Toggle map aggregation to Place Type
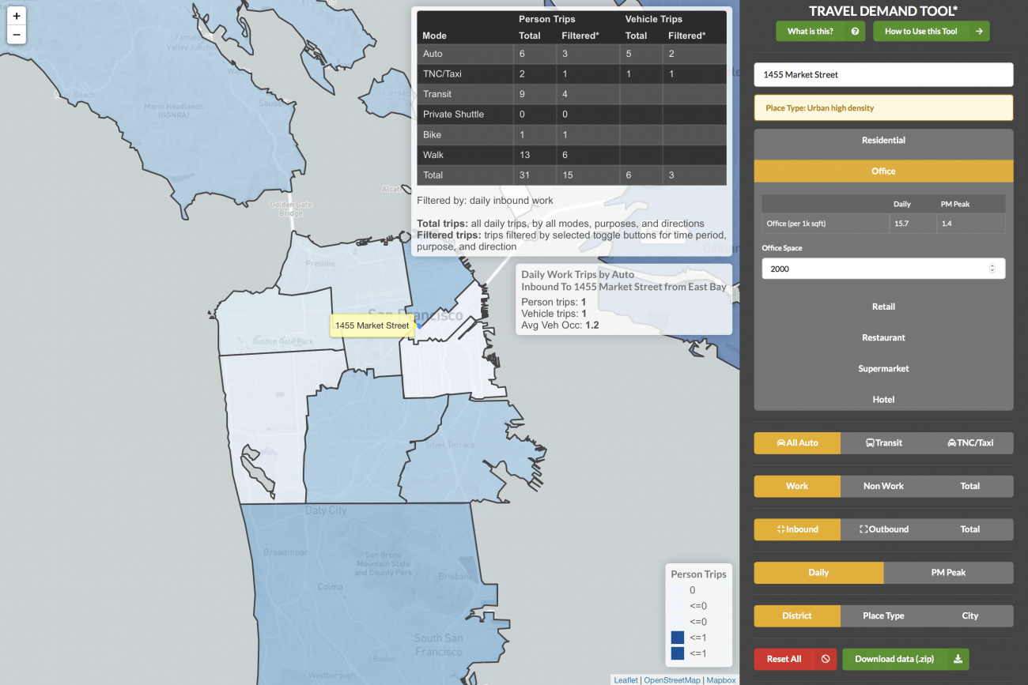This screenshot has width=1028, height=685. (883, 615)
